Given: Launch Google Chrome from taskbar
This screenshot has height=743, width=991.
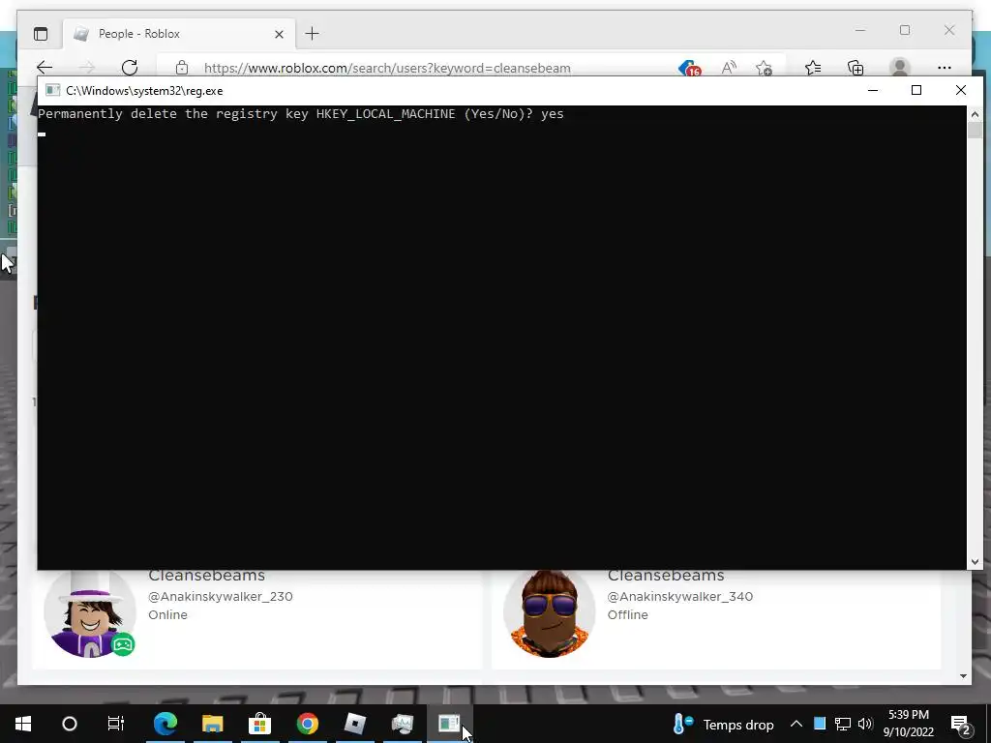Looking at the screenshot, I should point(307,724).
